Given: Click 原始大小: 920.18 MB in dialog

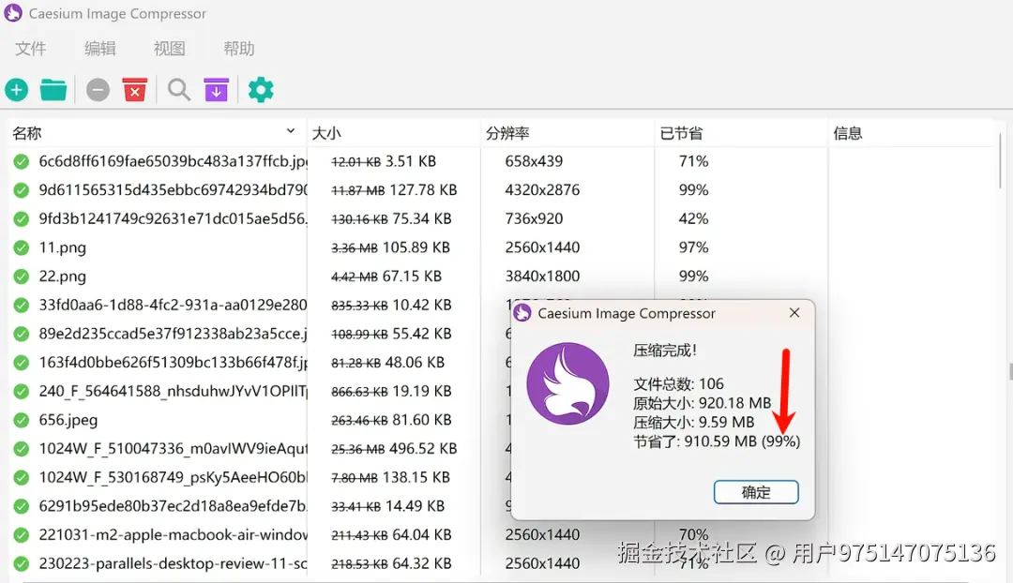Looking at the screenshot, I should click(x=703, y=403).
